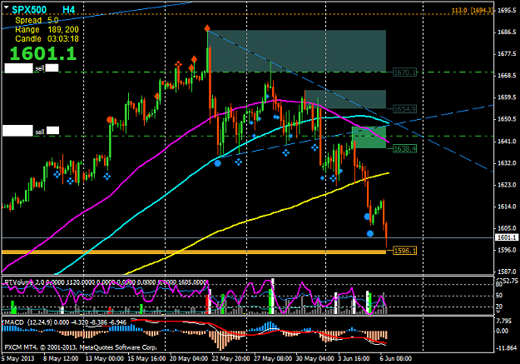This screenshot has width=520, height=364.
Task: Select the Spread 5.0 readout
Action: (x=37, y=20)
